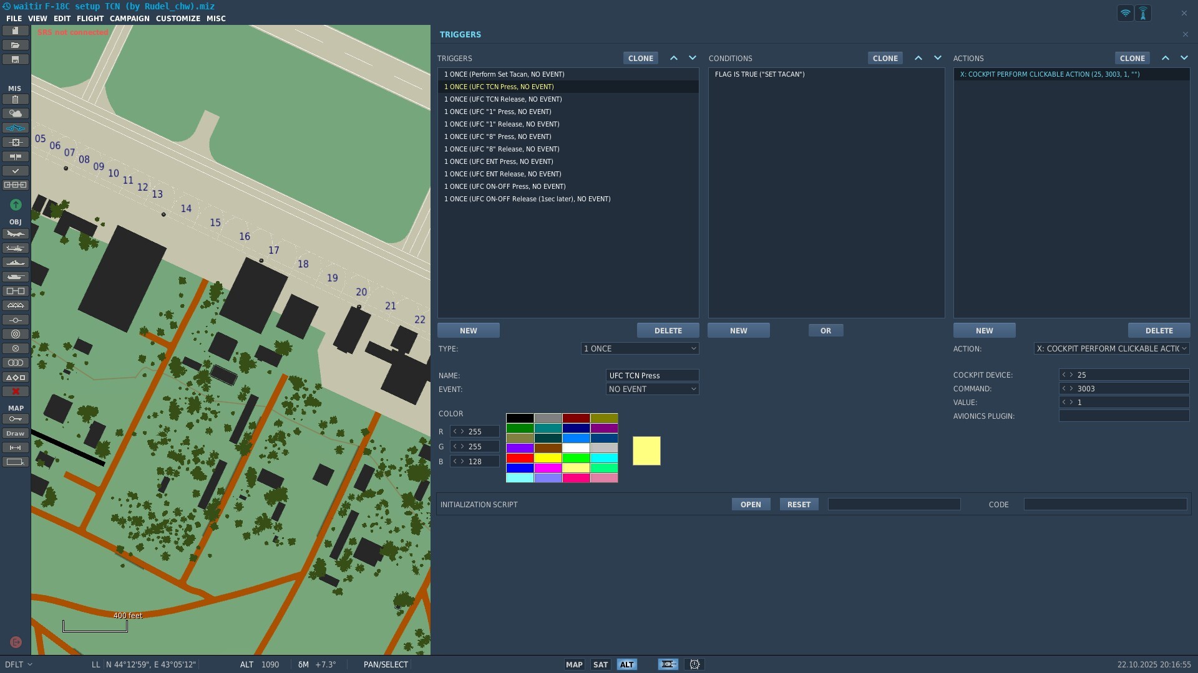This screenshot has width=1198, height=673.
Task: Click the red X delete object icon
Action: pos(16,391)
